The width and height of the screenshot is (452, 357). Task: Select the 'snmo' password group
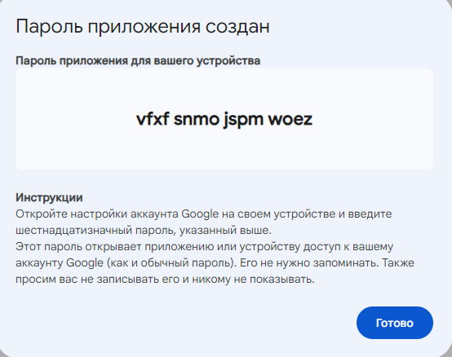coord(197,120)
